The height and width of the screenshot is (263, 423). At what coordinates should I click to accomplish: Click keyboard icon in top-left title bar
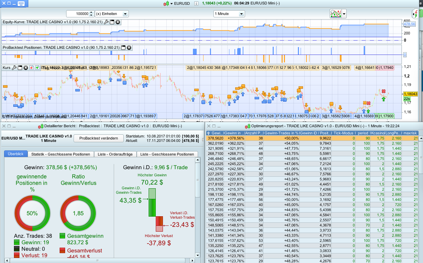20,3
